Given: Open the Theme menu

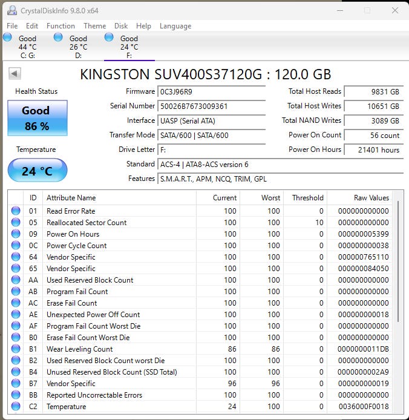Looking at the screenshot, I should [x=94, y=26].
